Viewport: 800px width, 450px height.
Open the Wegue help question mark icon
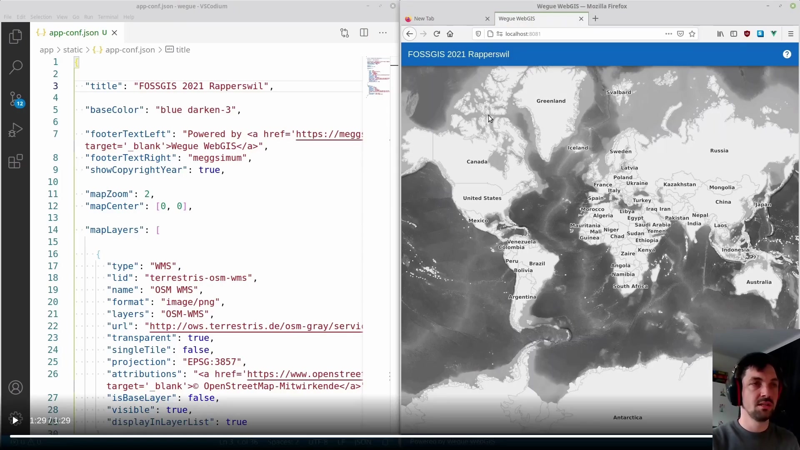pos(787,54)
